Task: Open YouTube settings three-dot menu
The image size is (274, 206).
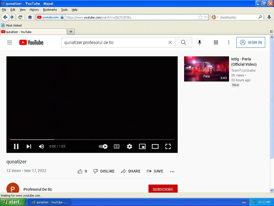Action: pos(229,42)
